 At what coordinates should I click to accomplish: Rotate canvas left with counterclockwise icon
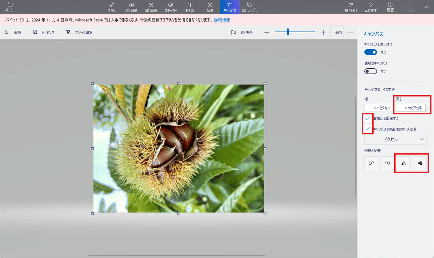[371, 163]
